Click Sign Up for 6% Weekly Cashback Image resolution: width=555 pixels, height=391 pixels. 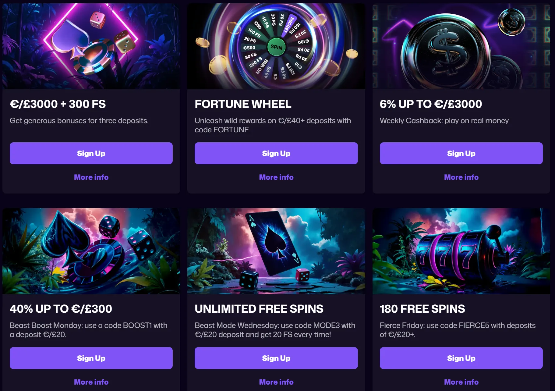click(461, 153)
